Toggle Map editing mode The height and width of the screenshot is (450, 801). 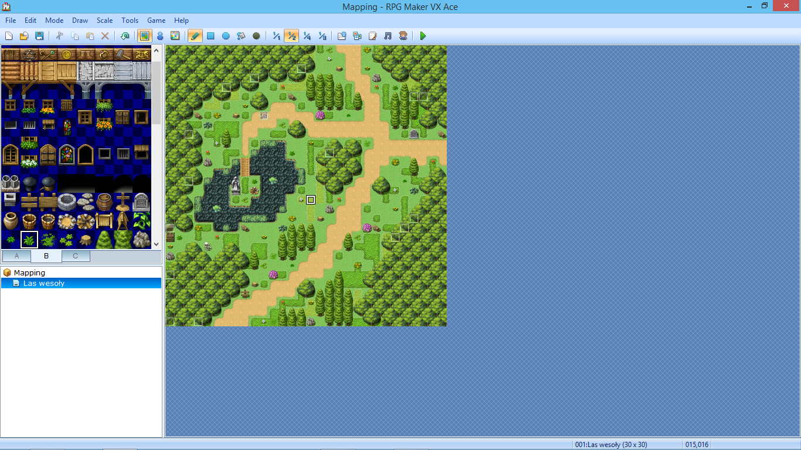[144, 36]
